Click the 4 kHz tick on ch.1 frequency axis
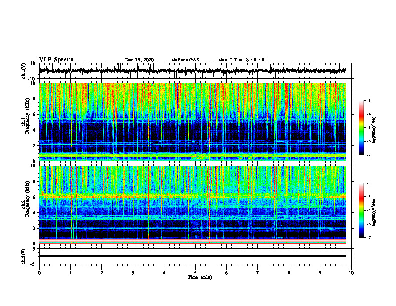This screenshot has width=396, height=306. coord(34,130)
